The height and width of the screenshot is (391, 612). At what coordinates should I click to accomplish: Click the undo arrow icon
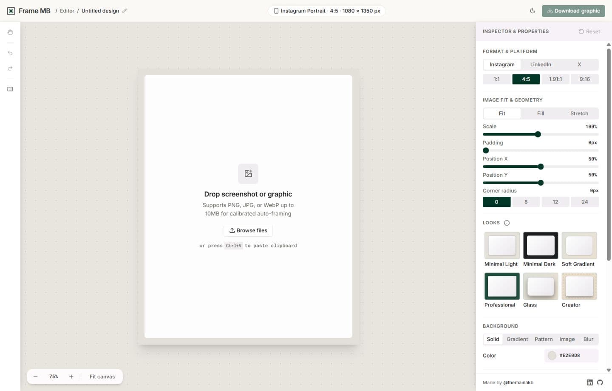(10, 53)
